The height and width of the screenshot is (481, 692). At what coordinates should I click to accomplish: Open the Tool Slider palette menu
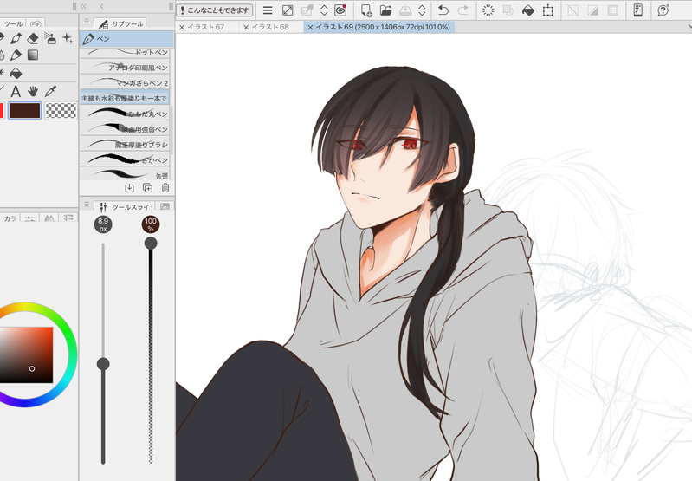[x=87, y=204]
